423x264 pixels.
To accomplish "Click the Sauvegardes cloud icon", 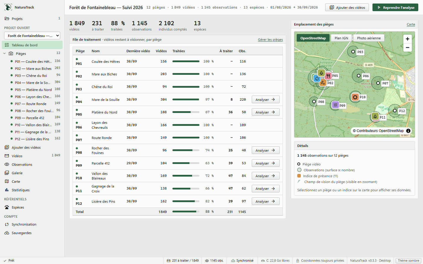I will click(7, 233).
